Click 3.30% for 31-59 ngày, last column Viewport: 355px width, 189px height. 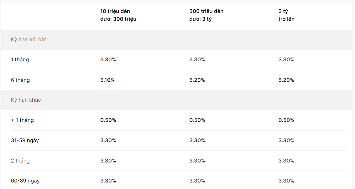(286, 140)
